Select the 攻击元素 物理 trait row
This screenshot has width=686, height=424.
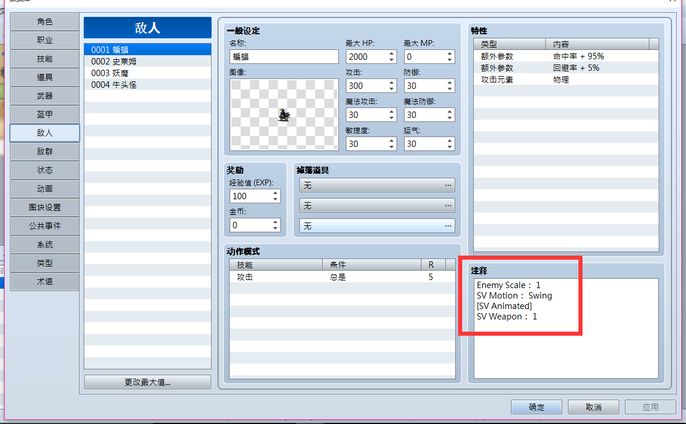coord(566,80)
